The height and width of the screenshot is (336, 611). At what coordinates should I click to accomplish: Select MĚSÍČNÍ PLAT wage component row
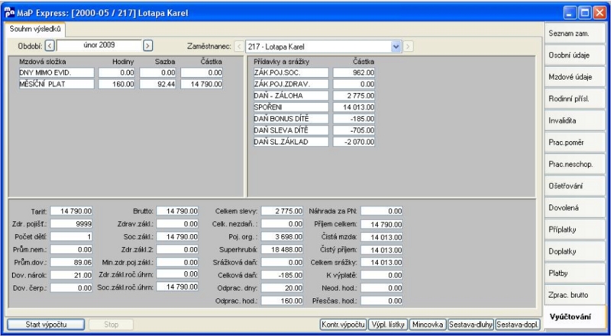coord(121,85)
